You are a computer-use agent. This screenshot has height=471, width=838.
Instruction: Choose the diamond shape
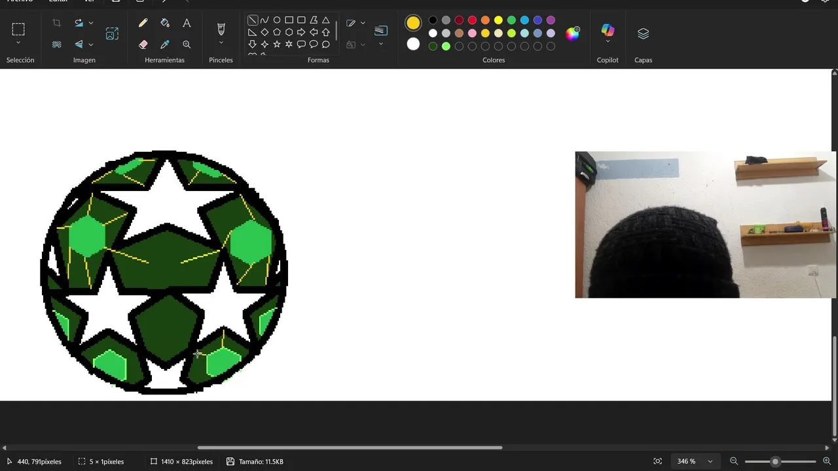click(x=264, y=32)
